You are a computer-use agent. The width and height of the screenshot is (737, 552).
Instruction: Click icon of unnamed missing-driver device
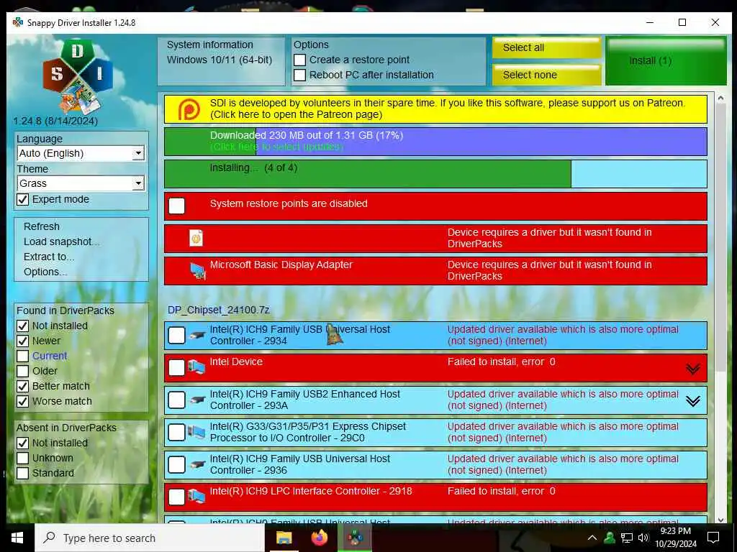coord(196,238)
